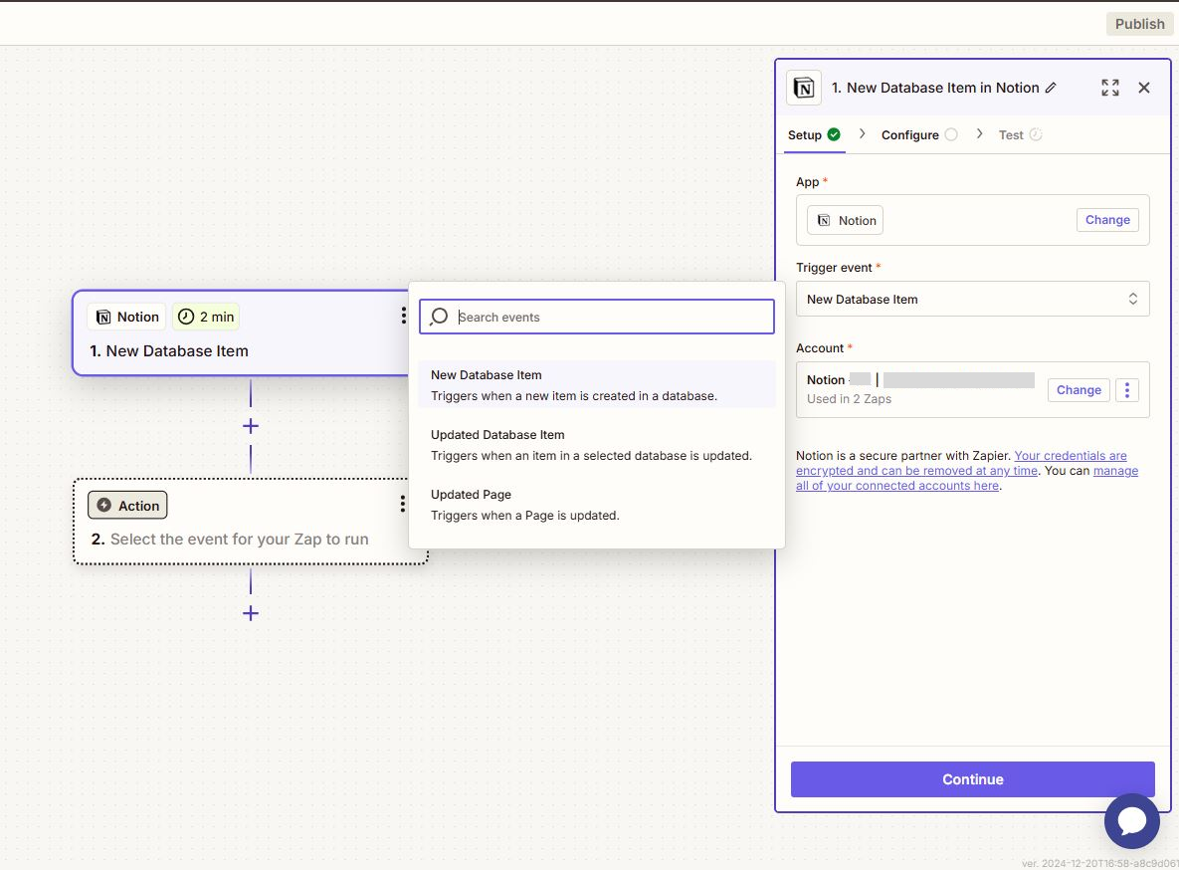This screenshot has width=1179, height=870.
Task: Switch to the Test tab
Action: pyautogui.click(x=1020, y=135)
